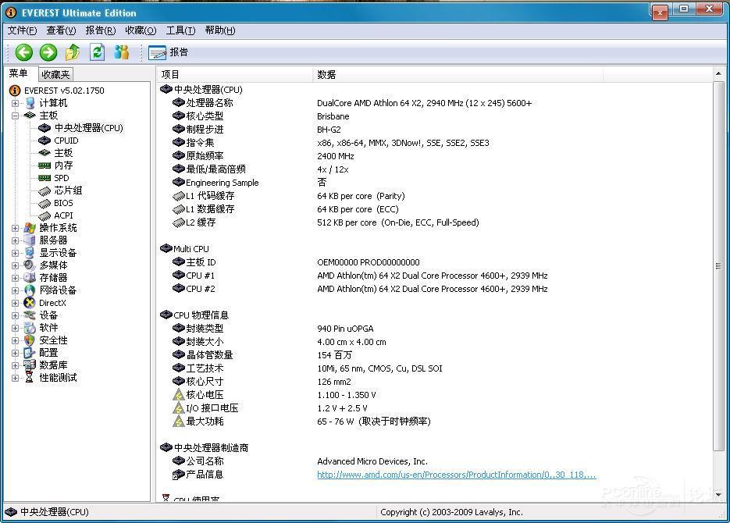The width and height of the screenshot is (730, 523).
Task: Select the 服务器 server node
Action: coord(53,240)
